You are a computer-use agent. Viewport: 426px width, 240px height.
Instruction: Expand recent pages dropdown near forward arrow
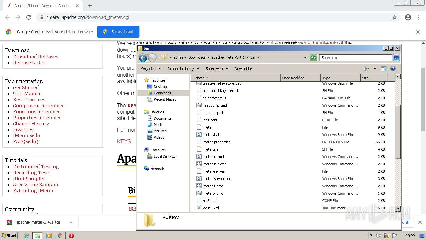click(x=158, y=58)
